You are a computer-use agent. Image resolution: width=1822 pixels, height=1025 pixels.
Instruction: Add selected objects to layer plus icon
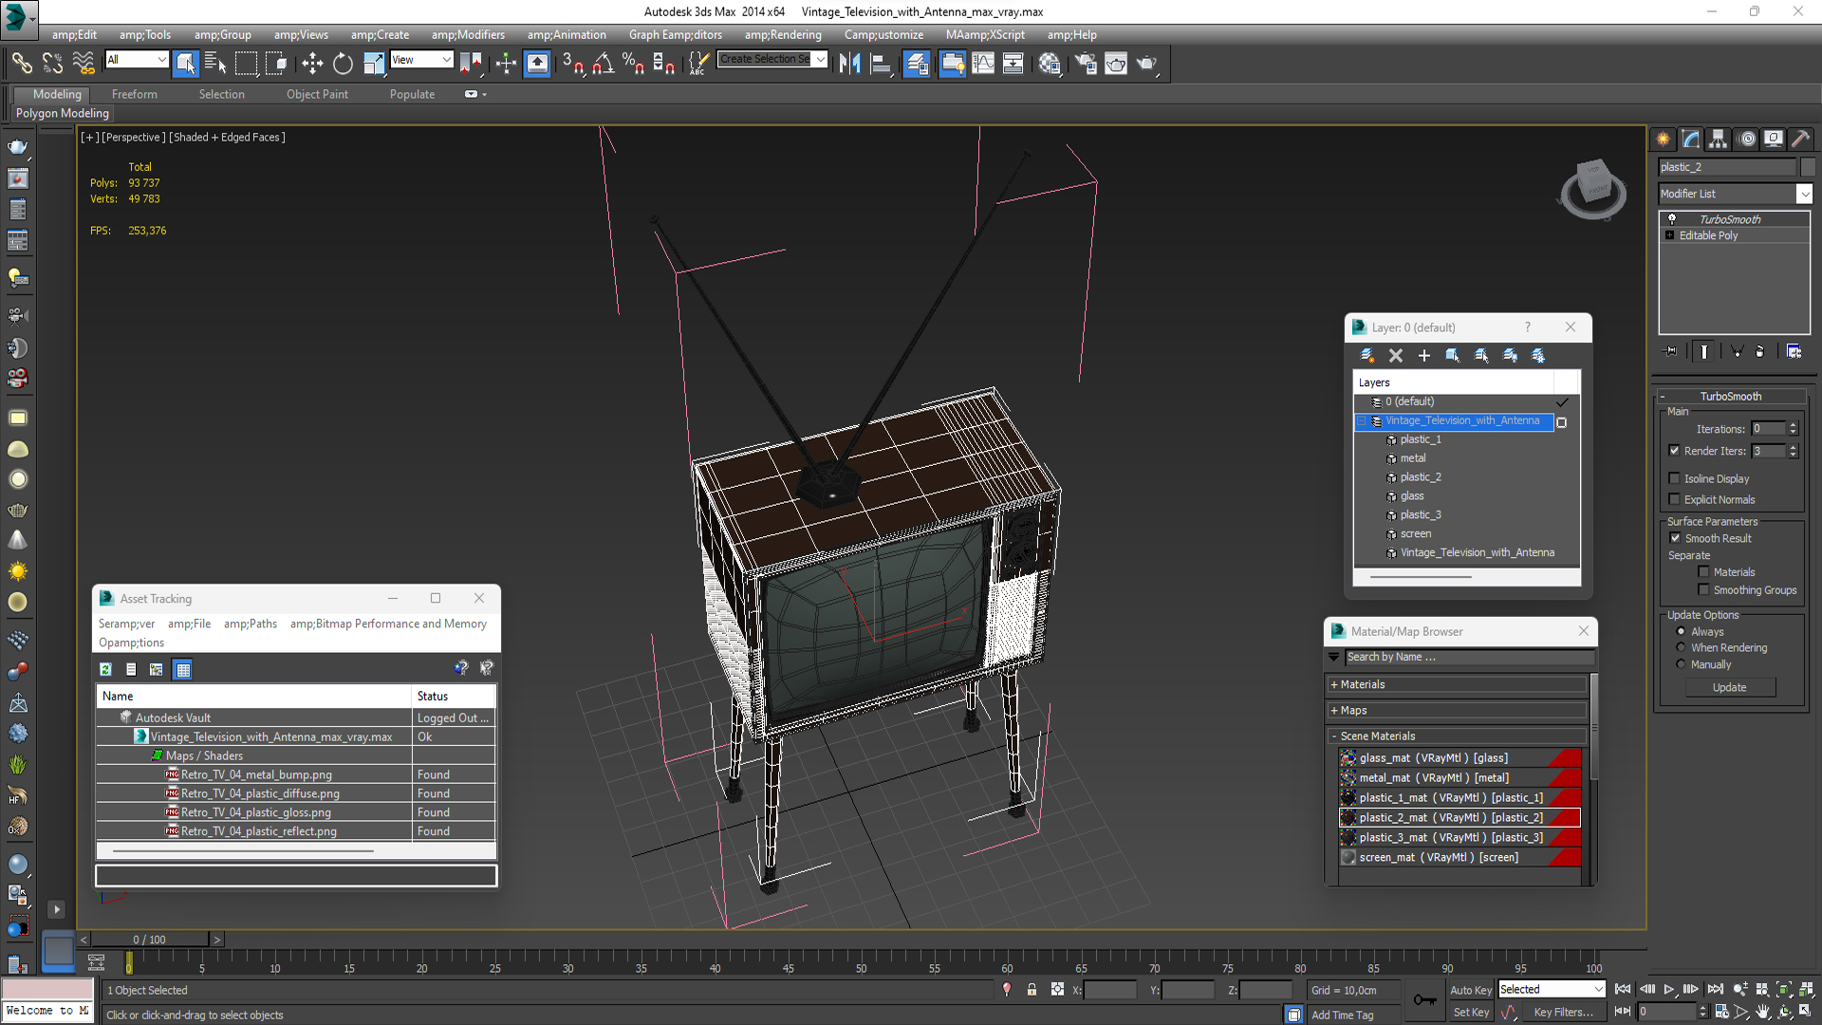point(1424,355)
